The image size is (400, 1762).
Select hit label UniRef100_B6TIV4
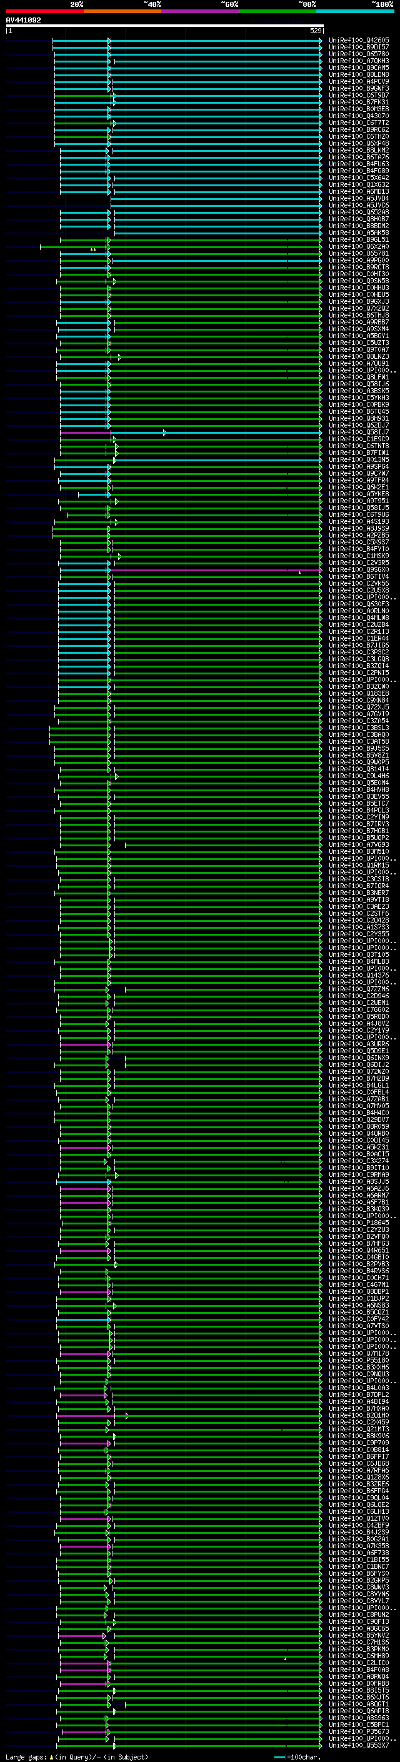tap(359, 577)
